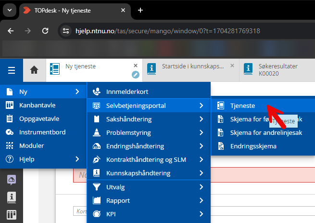315x223 pixels.
Task: Expand the Utvalg submenu arrow
Action: pyautogui.click(x=202, y=187)
